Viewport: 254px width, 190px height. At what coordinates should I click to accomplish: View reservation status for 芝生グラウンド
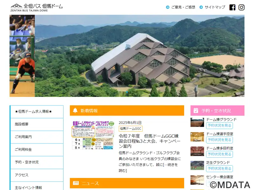coord(219,168)
